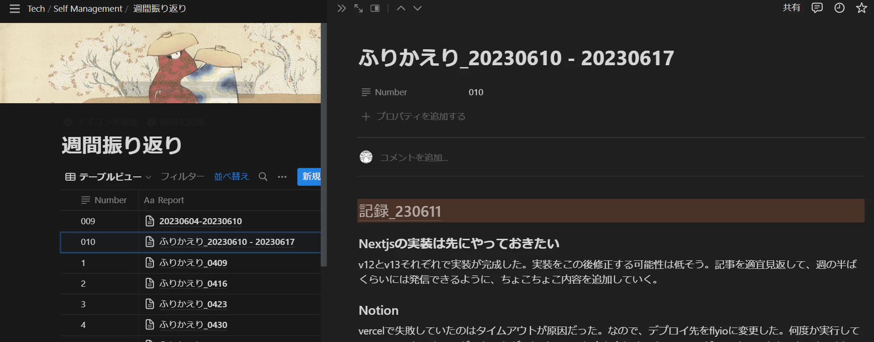Open comments panel icon in top bar

pos(817,8)
